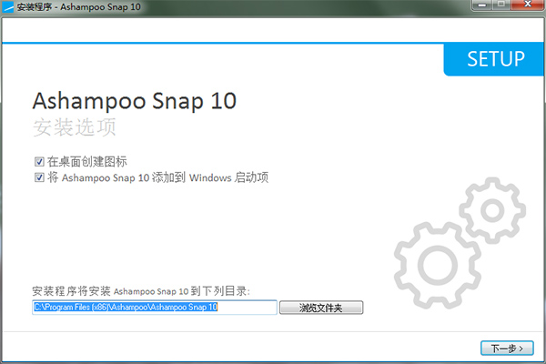Image resolution: width=546 pixels, height=364 pixels.
Task: Minimize the setup window
Action: (x=482, y=5)
